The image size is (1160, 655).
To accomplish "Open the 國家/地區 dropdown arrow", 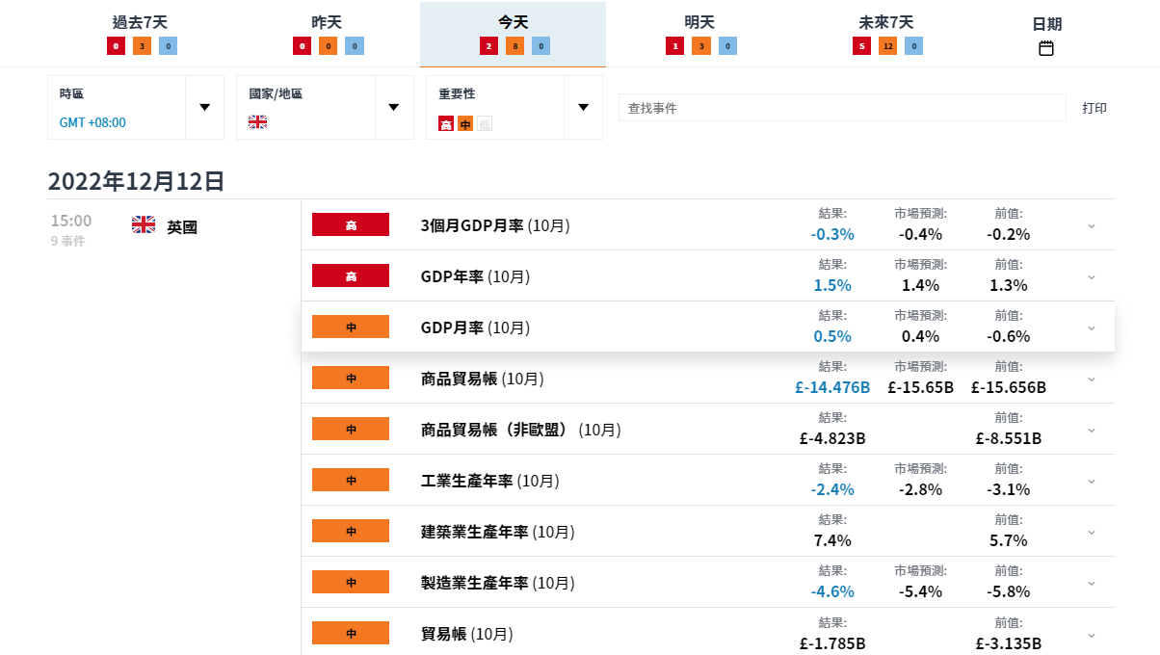I will coord(393,107).
